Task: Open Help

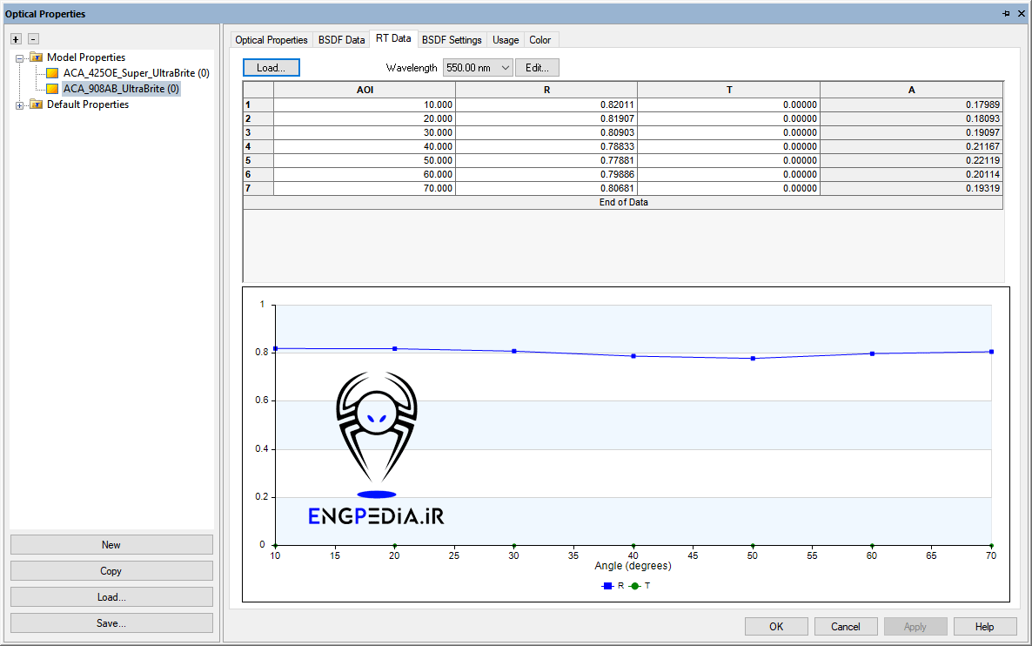Action: 985,627
